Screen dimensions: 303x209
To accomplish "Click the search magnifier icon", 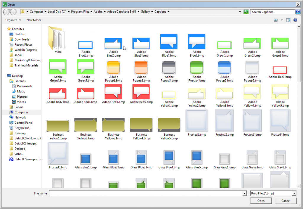I will (298, 12).
